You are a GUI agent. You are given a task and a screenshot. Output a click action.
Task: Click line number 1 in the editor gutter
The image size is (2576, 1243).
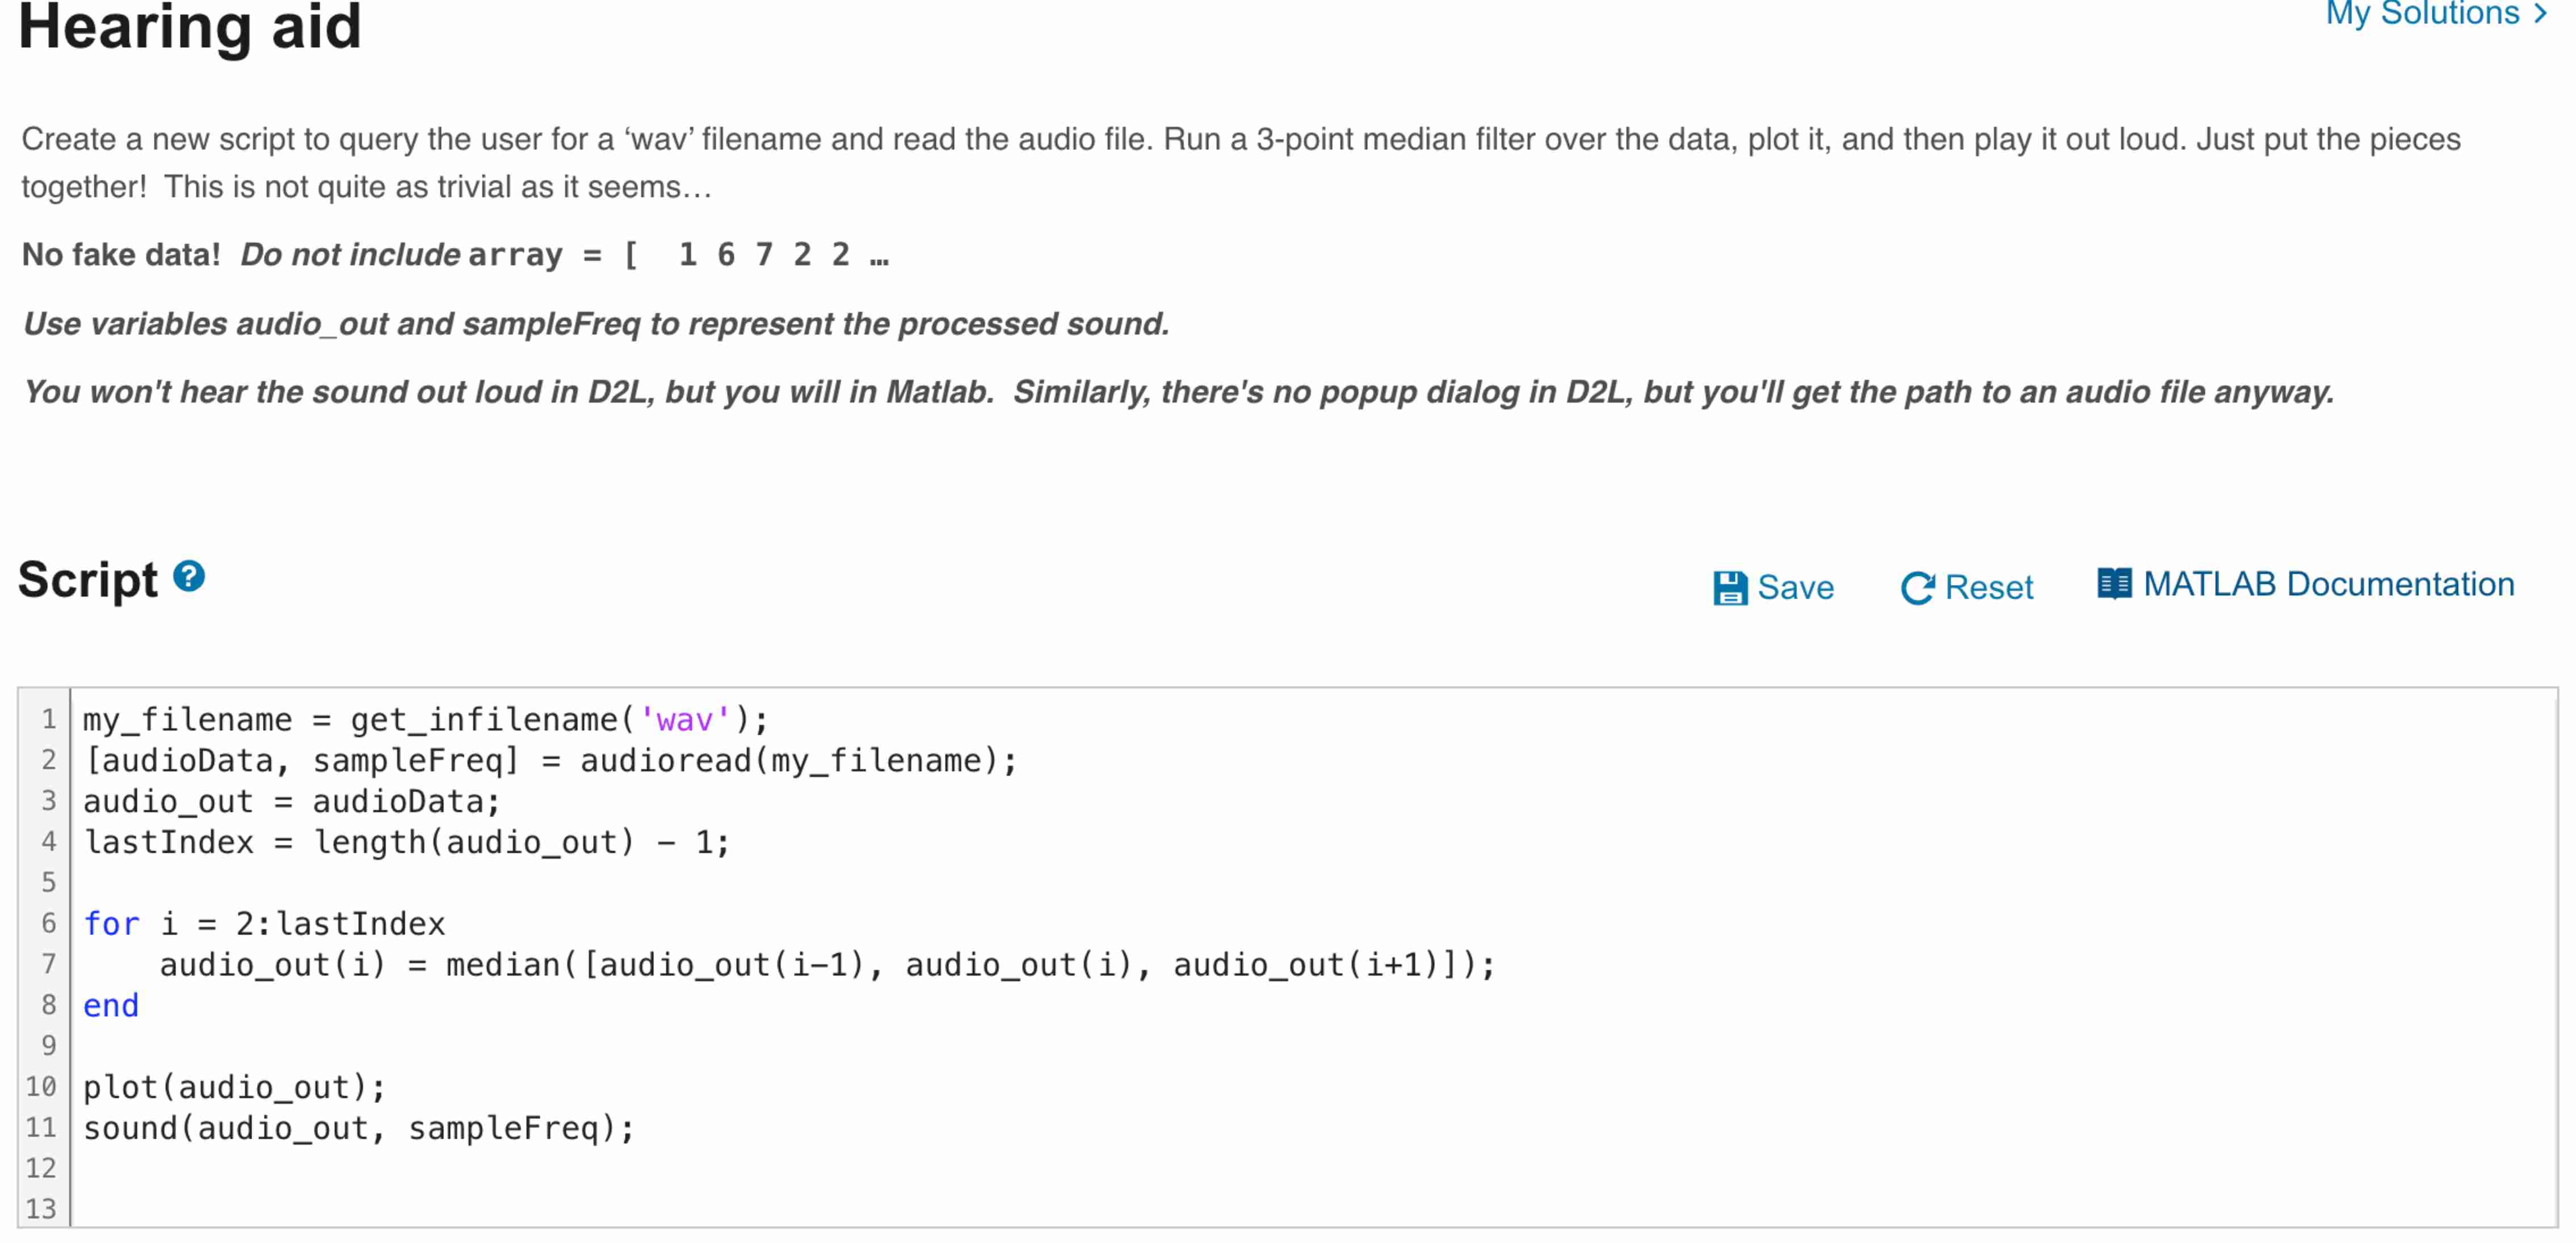48,719
